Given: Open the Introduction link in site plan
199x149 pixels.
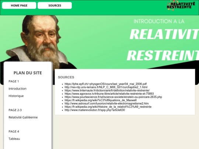Looking at the screenshot, I should click(18, 89).
